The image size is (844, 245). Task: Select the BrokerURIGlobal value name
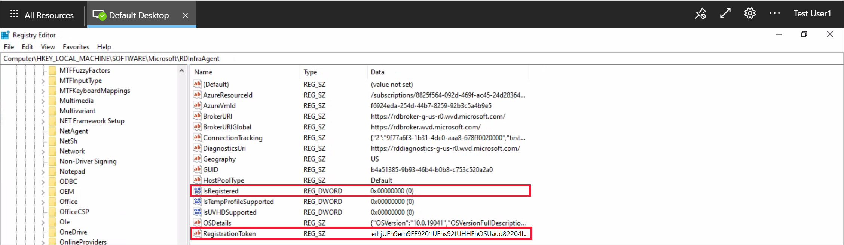pos(227,127)
